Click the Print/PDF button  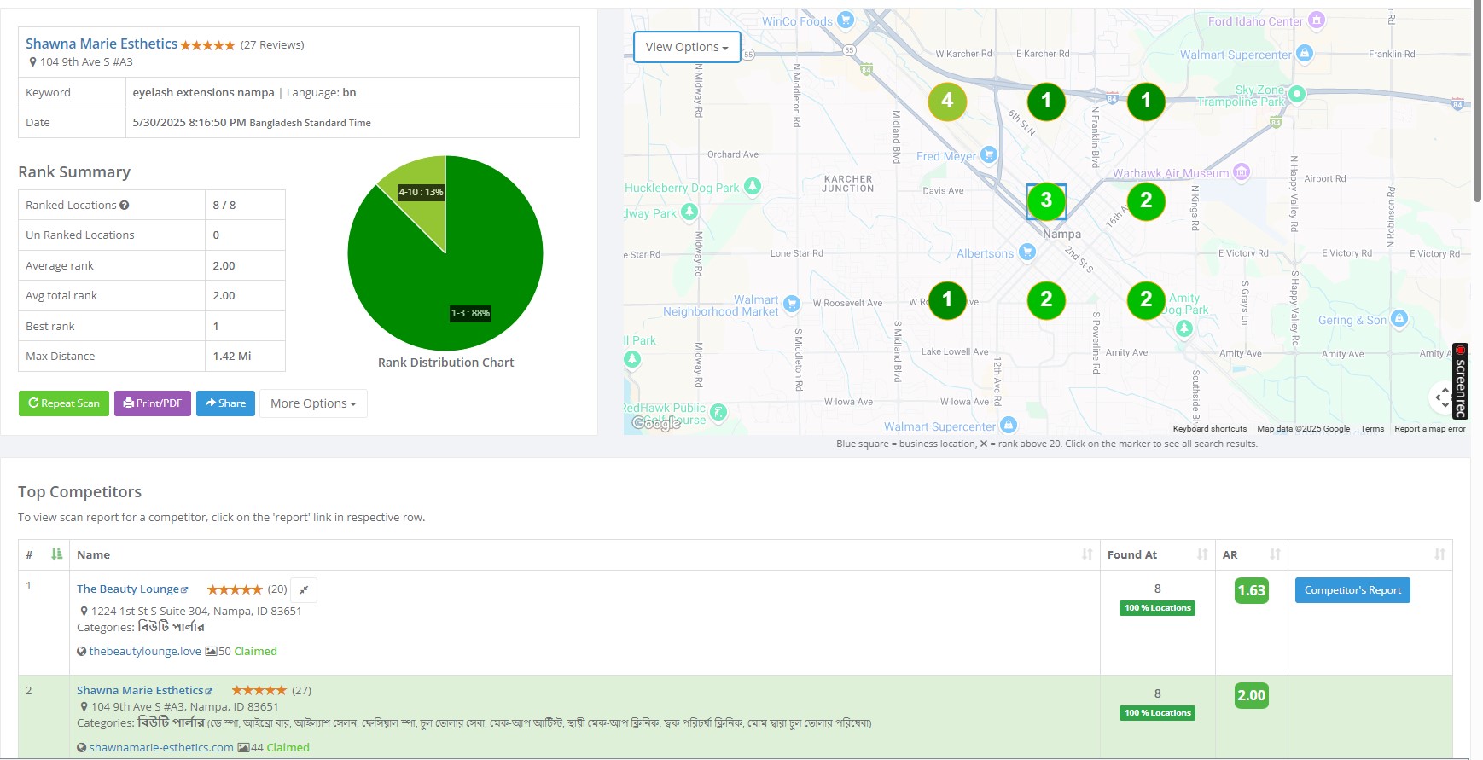click(x=153, y=403)
